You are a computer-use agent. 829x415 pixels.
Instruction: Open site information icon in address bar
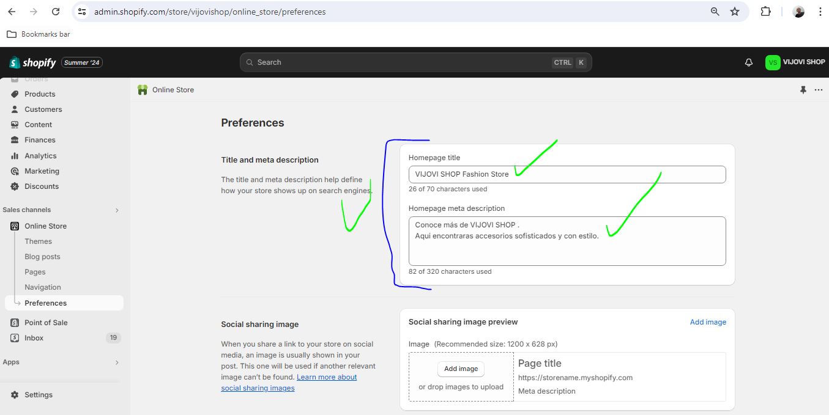pos(82,12)
